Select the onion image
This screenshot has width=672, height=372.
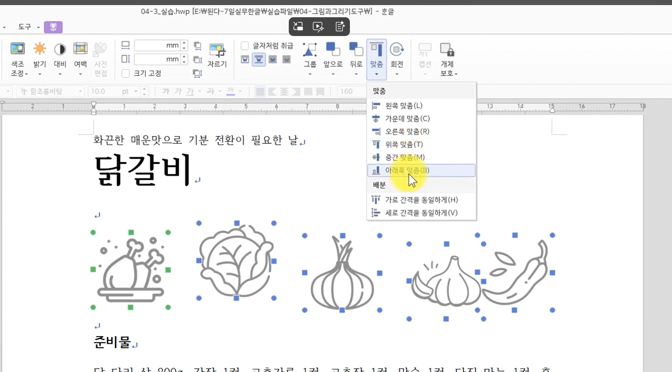tap(342, 273)
